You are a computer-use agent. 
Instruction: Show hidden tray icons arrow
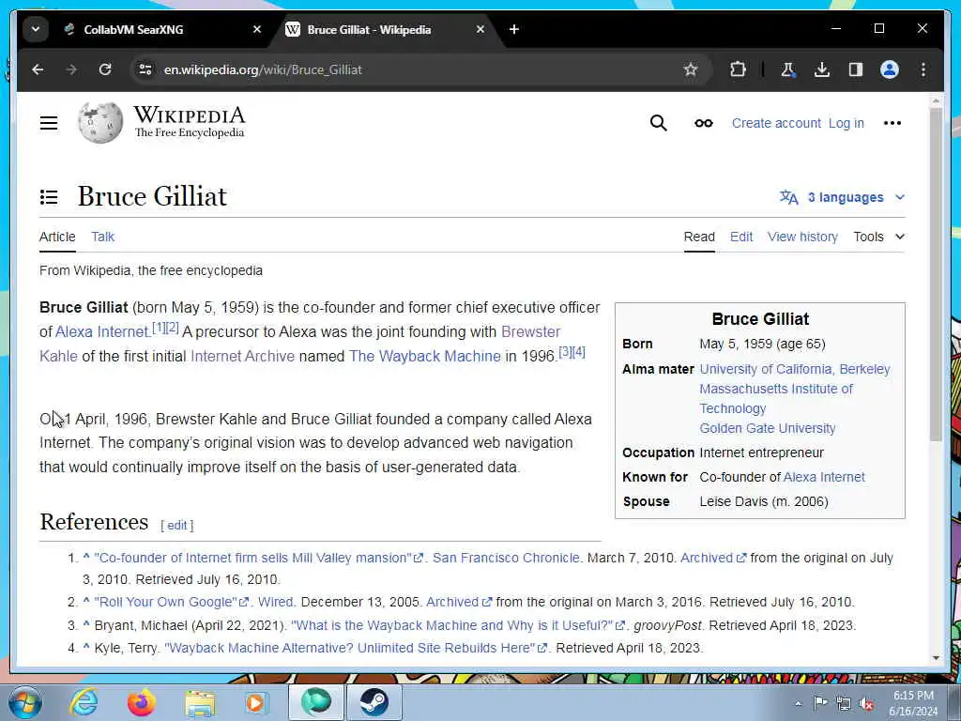pos(798,704)
